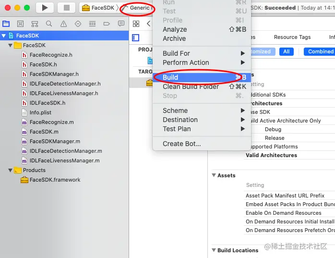Open FaceSDK.h header file
Screen dimensions: 335x258
click(43, 64)
